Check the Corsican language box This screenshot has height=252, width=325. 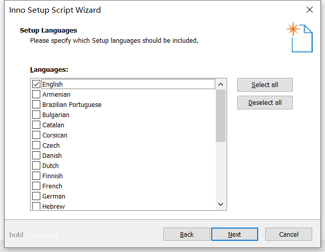point(36,135)
